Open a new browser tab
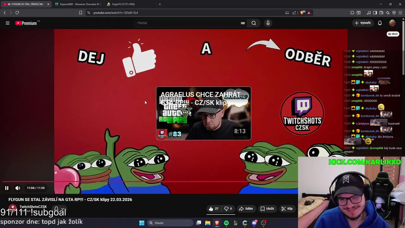 [160, 4]
